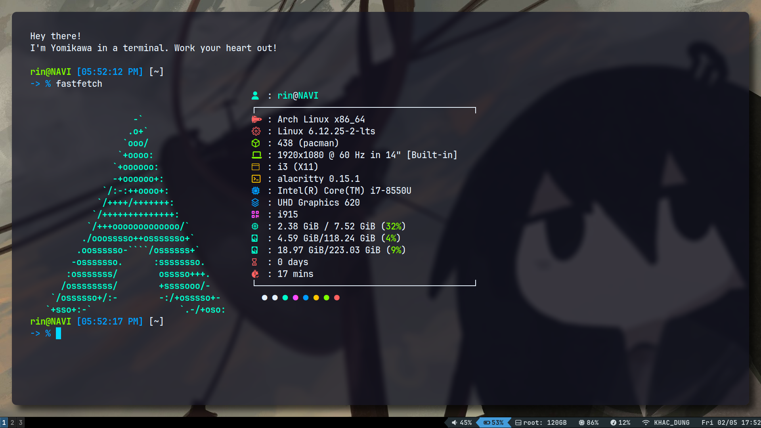
Task: Click the CPU icon showing 86% in status bar
Action: click(x=581, y=422)
